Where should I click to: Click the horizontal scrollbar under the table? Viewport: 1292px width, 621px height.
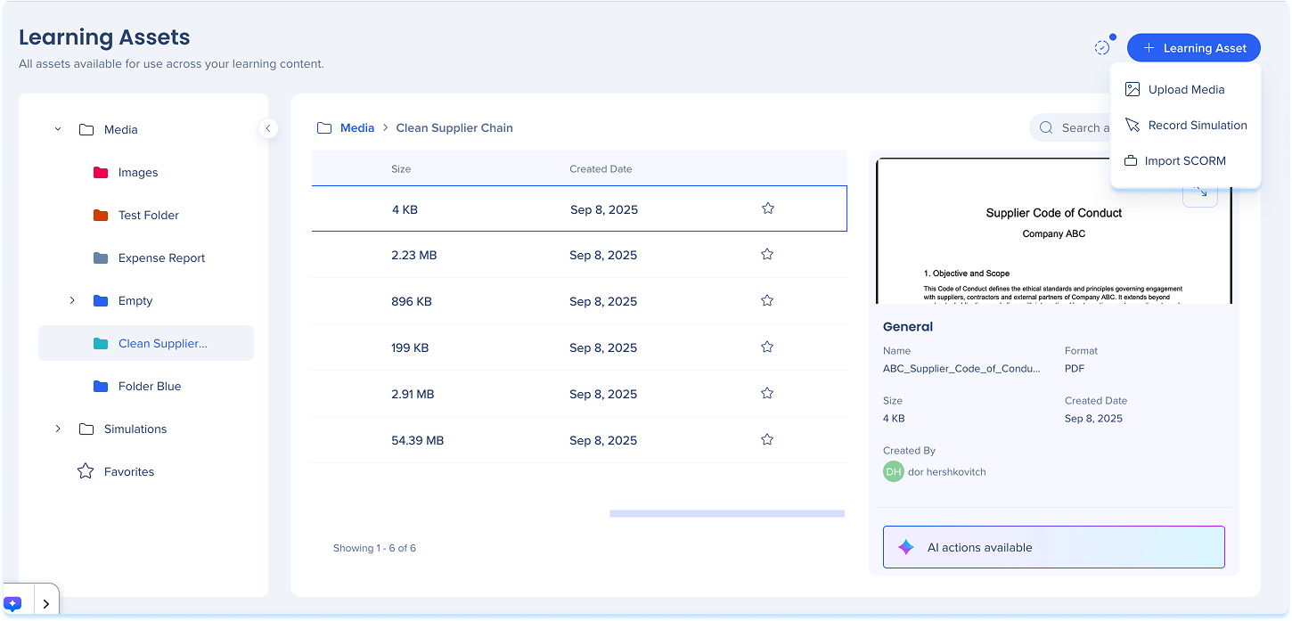pyautogui.click(x=726, y=514)
